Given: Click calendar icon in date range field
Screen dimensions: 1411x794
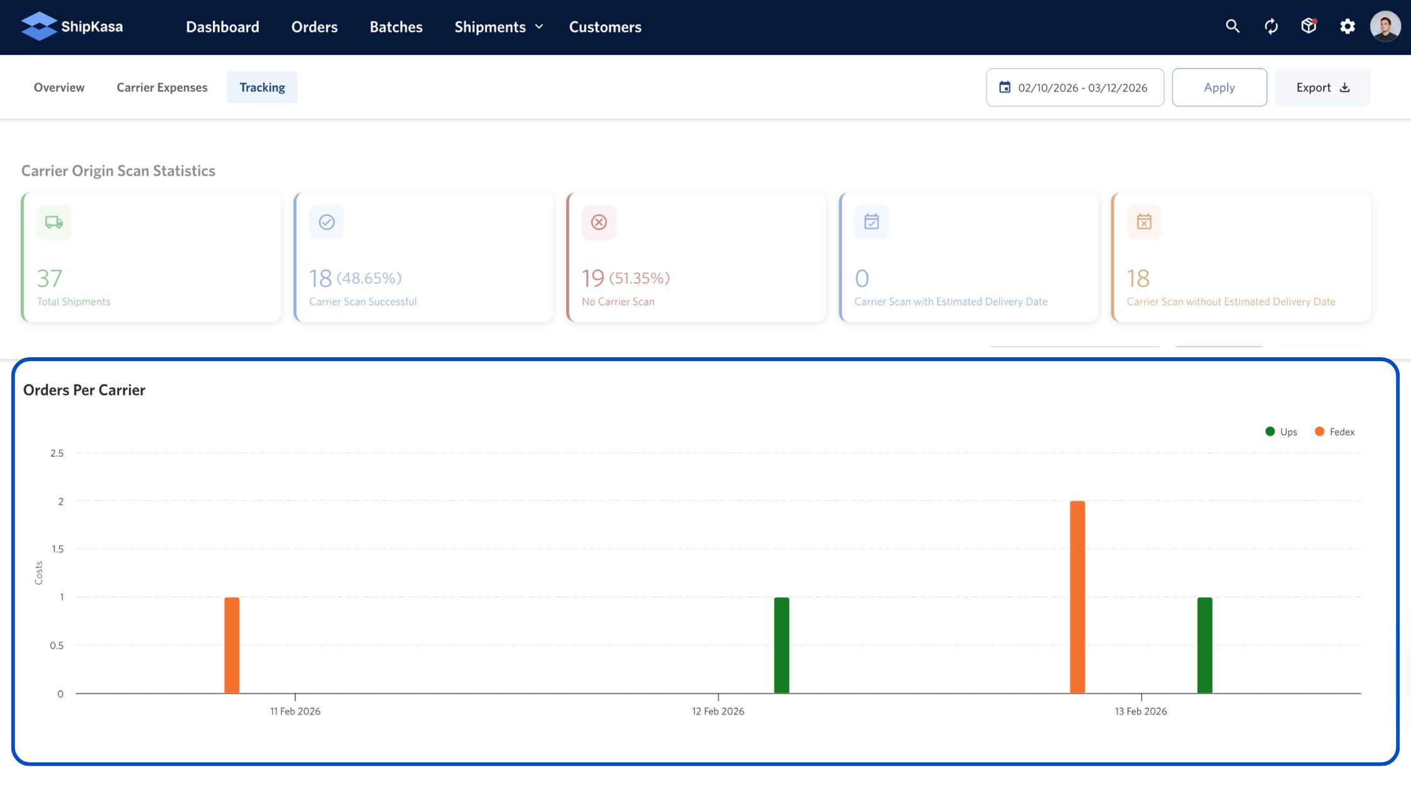Looking at the screenshot, I should click(x=1005, y=88).
